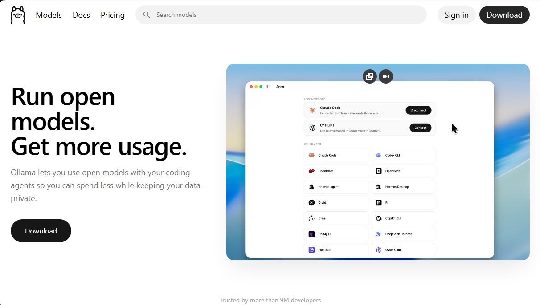Select the OpenCode app icon
540x305 pixels.
click(378, 171)
